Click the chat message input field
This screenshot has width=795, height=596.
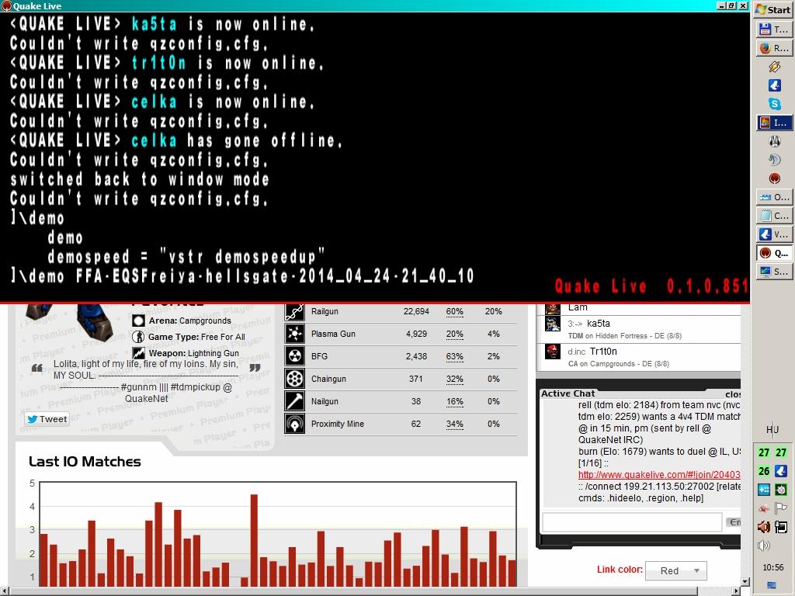coord(632,522)
